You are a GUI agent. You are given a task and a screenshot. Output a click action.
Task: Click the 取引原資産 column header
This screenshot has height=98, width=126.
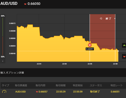click(21, 85)
